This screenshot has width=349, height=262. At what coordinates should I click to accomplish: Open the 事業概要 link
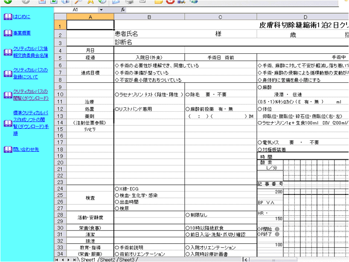point(22,33)
